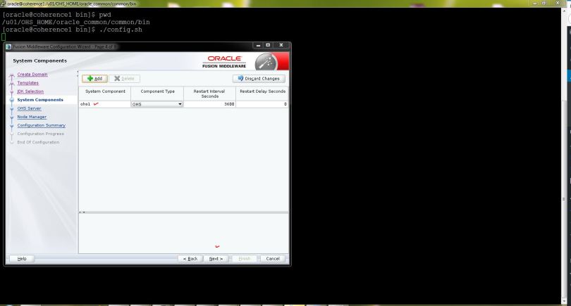This screenshot has width=571, height=306.
Task: Click the Configuration Wizard title bar icon
Action: click(x=8, y=46)
